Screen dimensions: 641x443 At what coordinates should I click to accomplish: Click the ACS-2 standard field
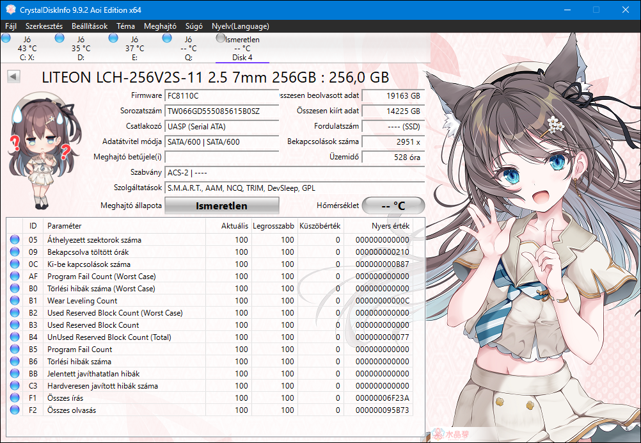(x=295, y=173)
